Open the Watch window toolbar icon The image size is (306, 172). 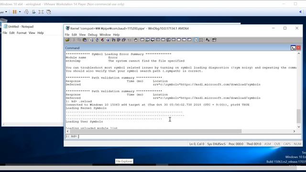pyautogui.click(x=148, y=40)
